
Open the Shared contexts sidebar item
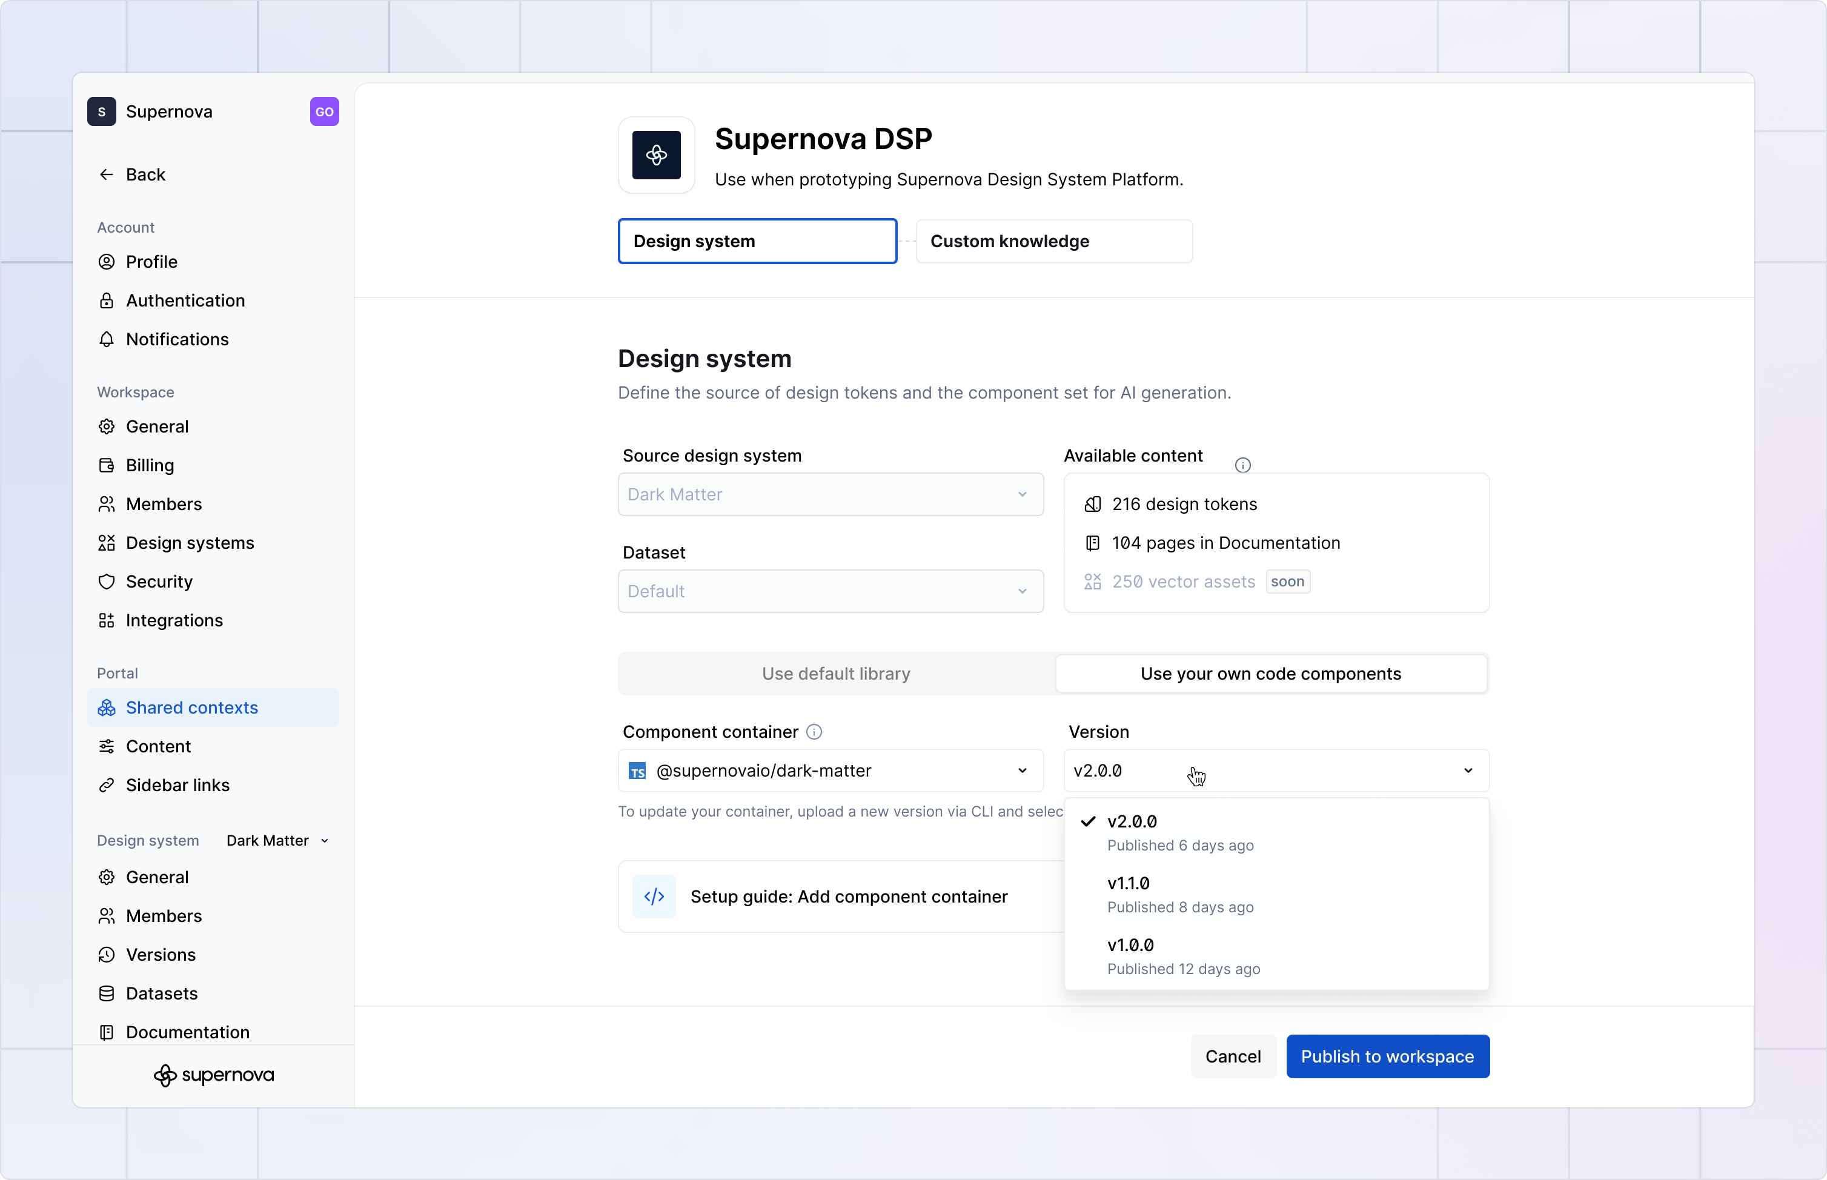click(x=213, y=708)
